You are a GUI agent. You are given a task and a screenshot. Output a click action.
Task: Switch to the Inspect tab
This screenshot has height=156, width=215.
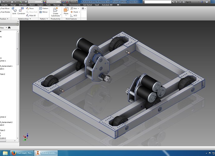click(40, 5)
